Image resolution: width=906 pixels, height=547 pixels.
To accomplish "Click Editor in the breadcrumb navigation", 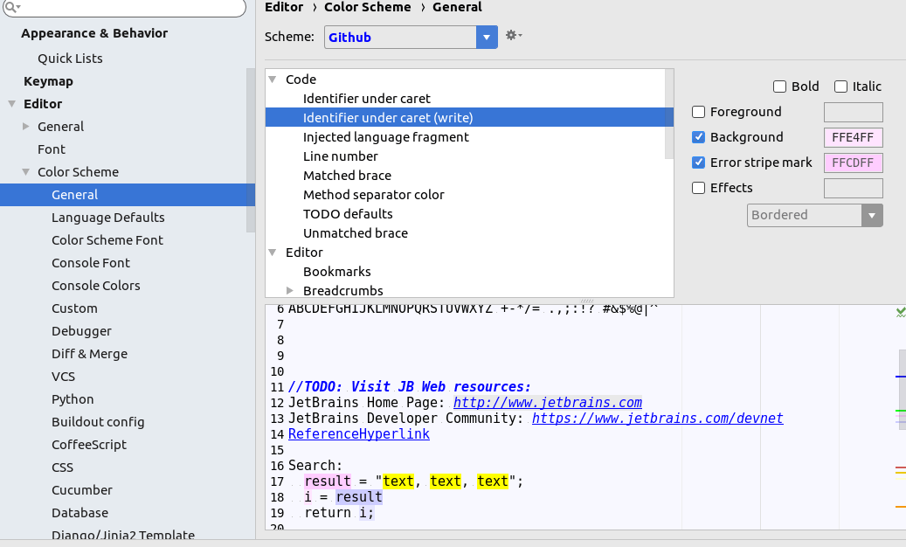I will (x=283, y=7).
